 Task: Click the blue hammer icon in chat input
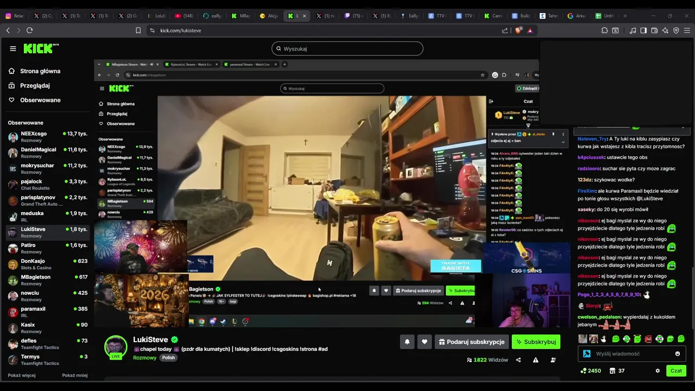click(x=587, y=354)
